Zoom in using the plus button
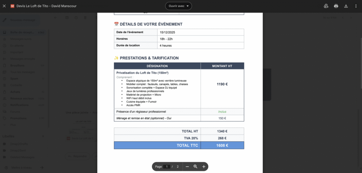 click(x=204, y=166)
